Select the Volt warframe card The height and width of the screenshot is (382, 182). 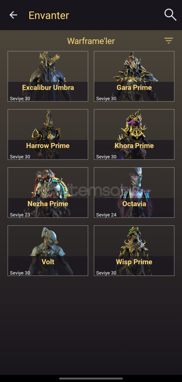48,251
